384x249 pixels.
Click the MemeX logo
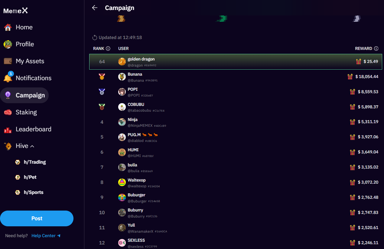(x=15, y=11)
